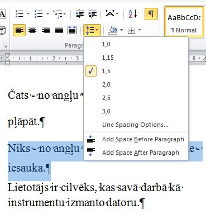Click the Numbering list icon
Viewport: 206px width, 214px height.
39,14
